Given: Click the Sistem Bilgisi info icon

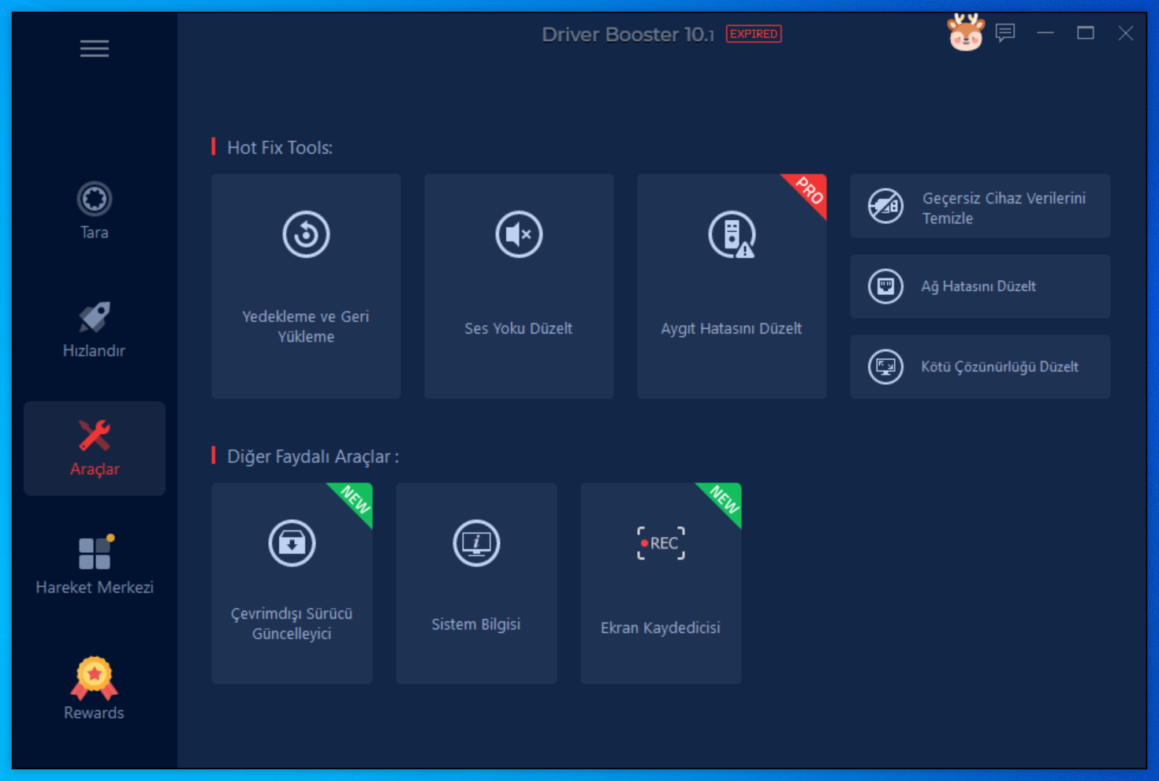Looking at the screenshot, I should tap(476, 543).
